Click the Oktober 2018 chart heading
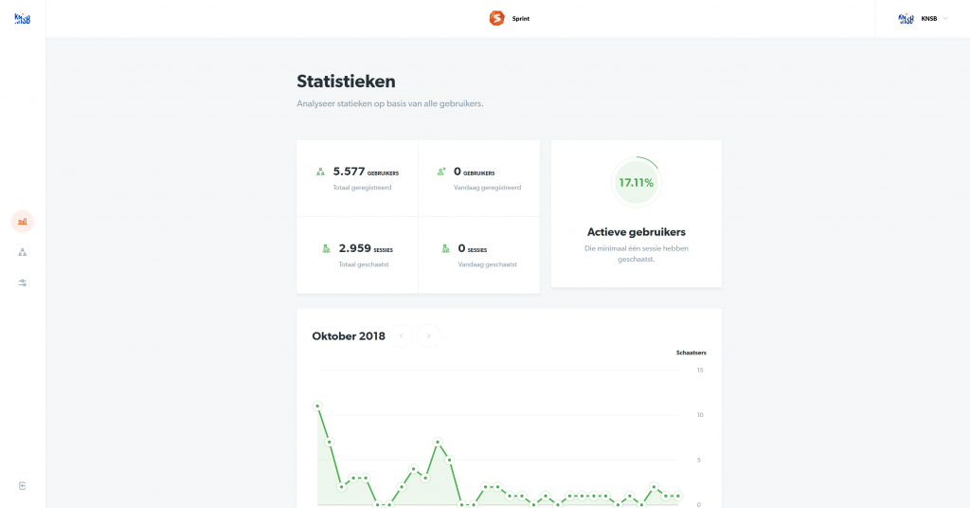970x508 pixels. [348, 336]
